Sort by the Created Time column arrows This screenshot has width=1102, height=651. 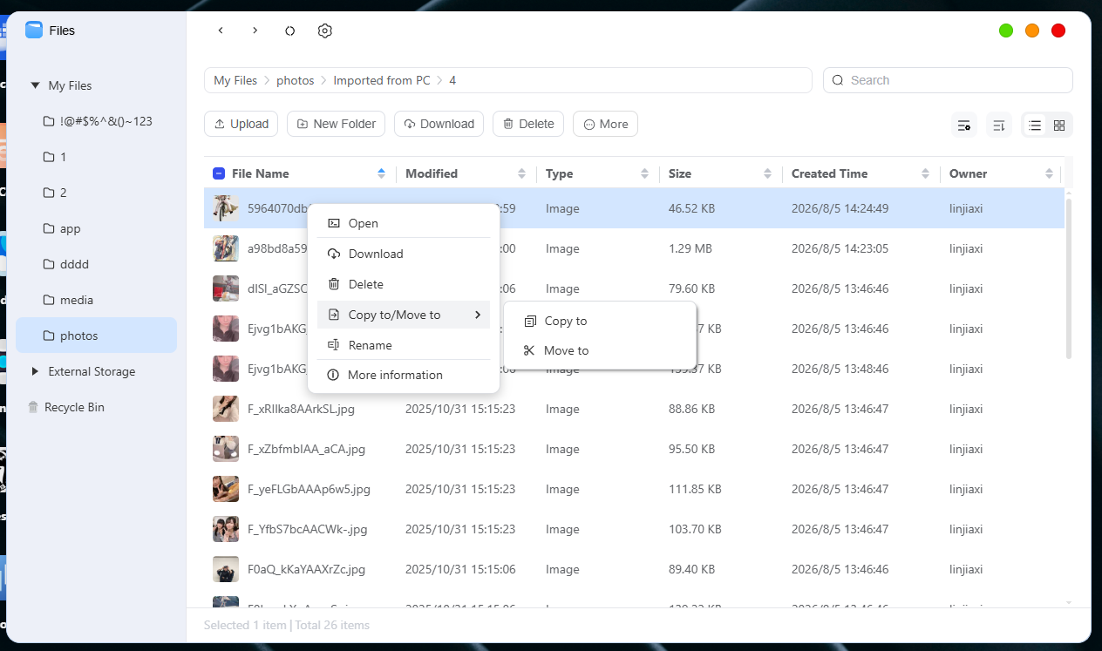[x=925, y=173]
